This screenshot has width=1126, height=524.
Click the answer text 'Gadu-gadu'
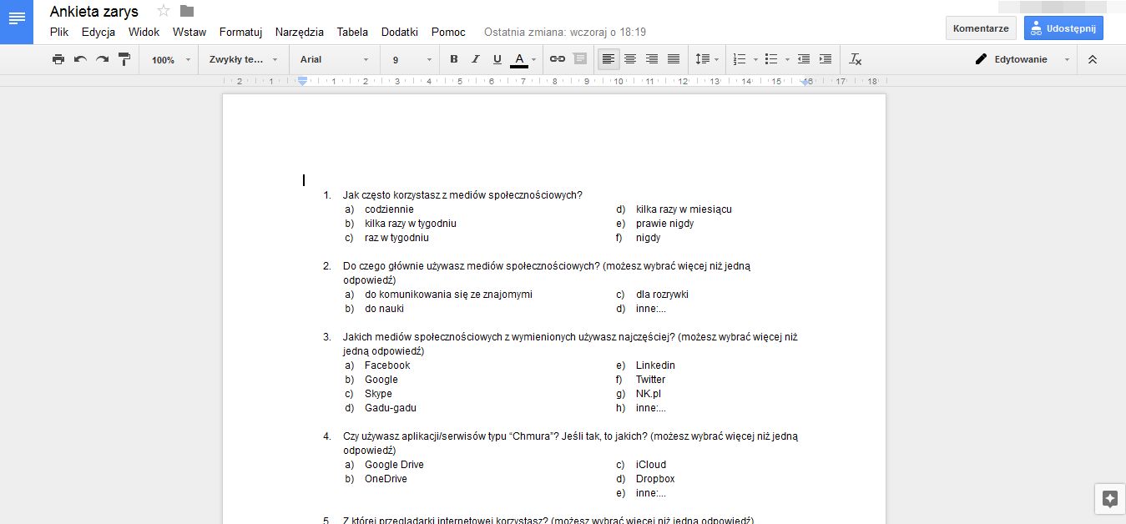coord(391,408)
